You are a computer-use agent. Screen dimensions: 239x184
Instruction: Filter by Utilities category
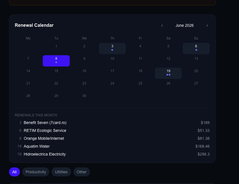pyautogui.click(x=61, y=172)
